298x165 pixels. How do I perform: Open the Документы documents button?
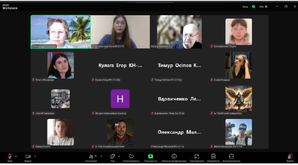pyautogui.click(x=213, y=158)
